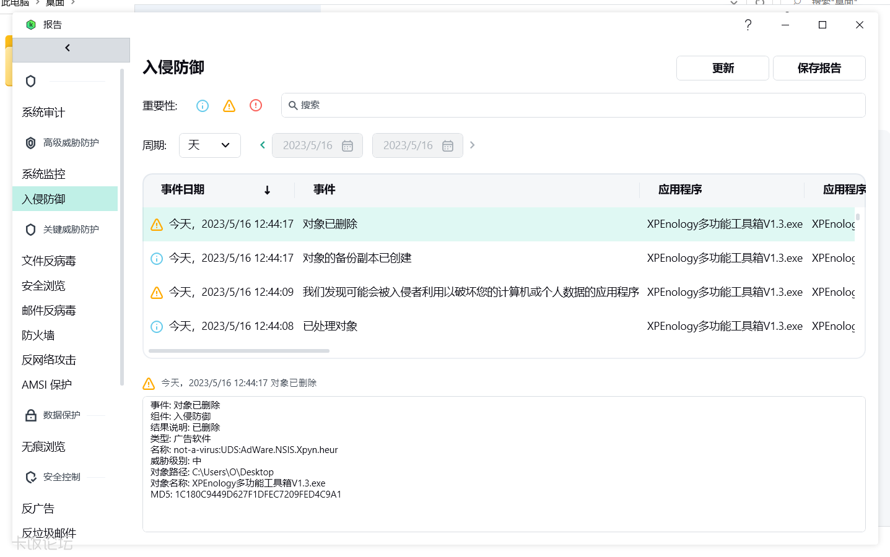Click the 更新 button

(723, 68)
